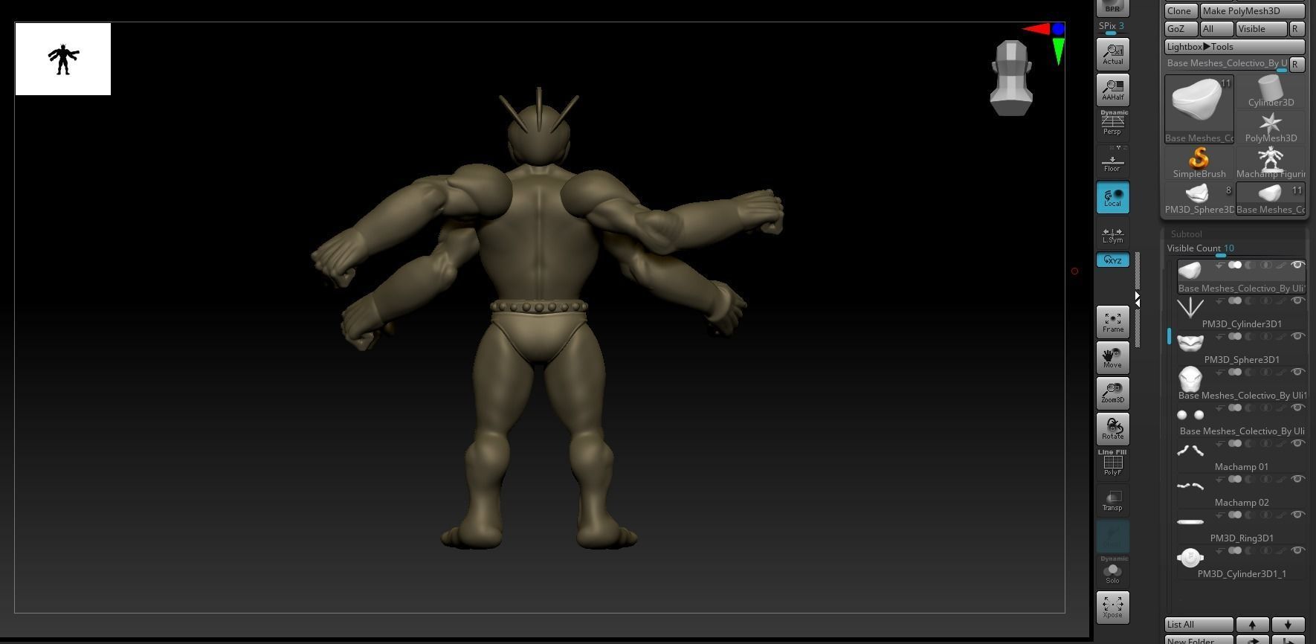
Task: Adjust the Visible Count slider
Action: pyautogui.click(x=1234, y=249)
